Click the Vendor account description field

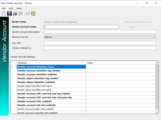100,32
